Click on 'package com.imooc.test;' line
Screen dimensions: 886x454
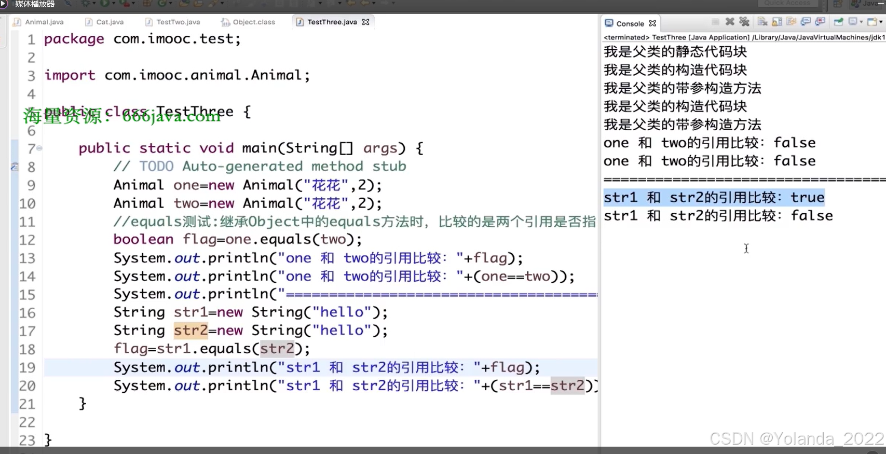(142, 39)
